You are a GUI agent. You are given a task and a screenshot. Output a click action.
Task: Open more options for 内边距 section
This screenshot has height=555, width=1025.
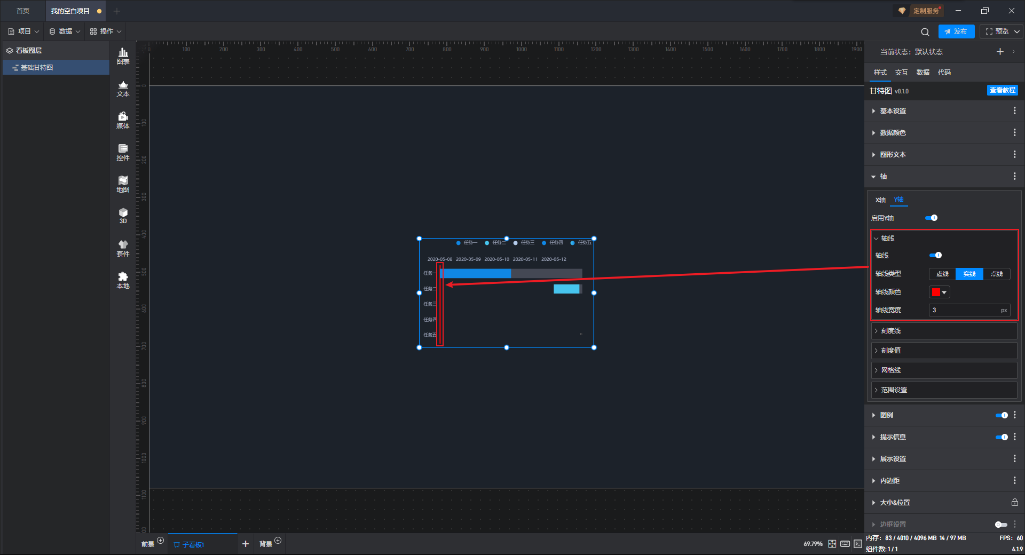pyautogui.click(x=1014, y=480)
